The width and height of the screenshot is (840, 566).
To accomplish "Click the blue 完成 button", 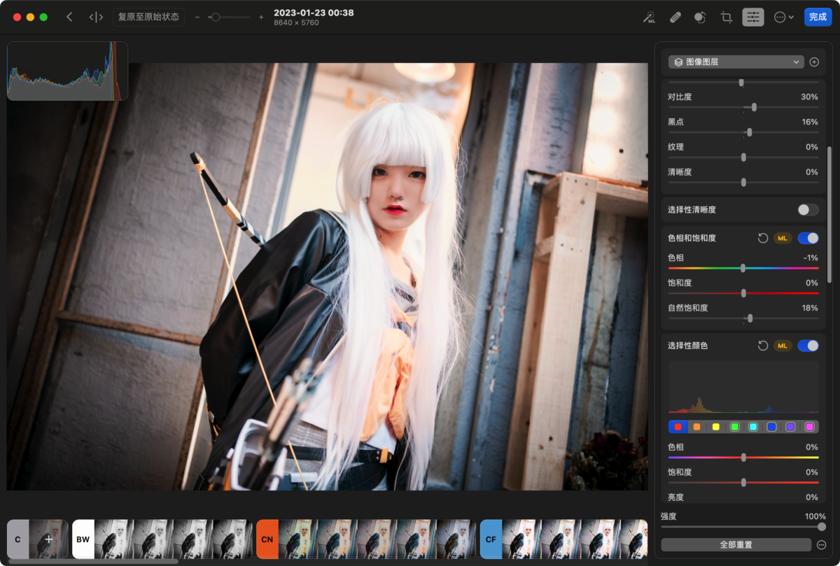I will click(x=818, y=17).
